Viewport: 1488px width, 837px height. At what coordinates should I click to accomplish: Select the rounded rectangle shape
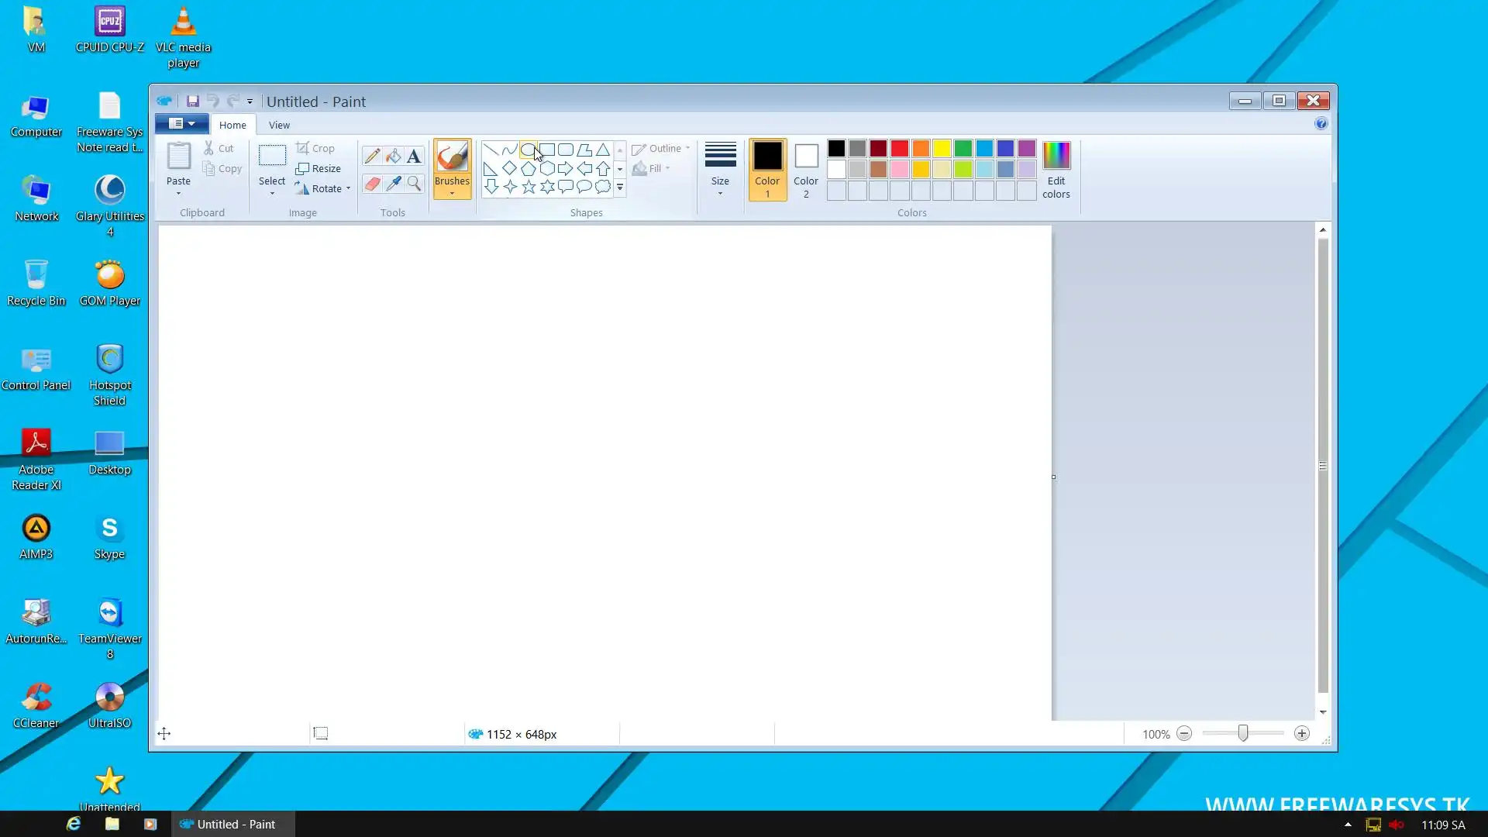[x=566, y=150]
